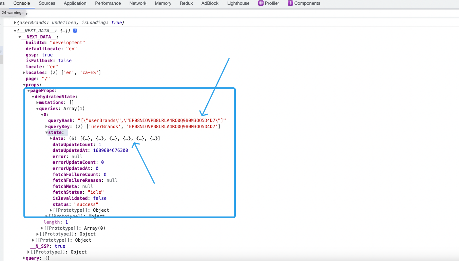Click the queryHash string value
This screenshot has height=261, width=459.
(152, 121)
